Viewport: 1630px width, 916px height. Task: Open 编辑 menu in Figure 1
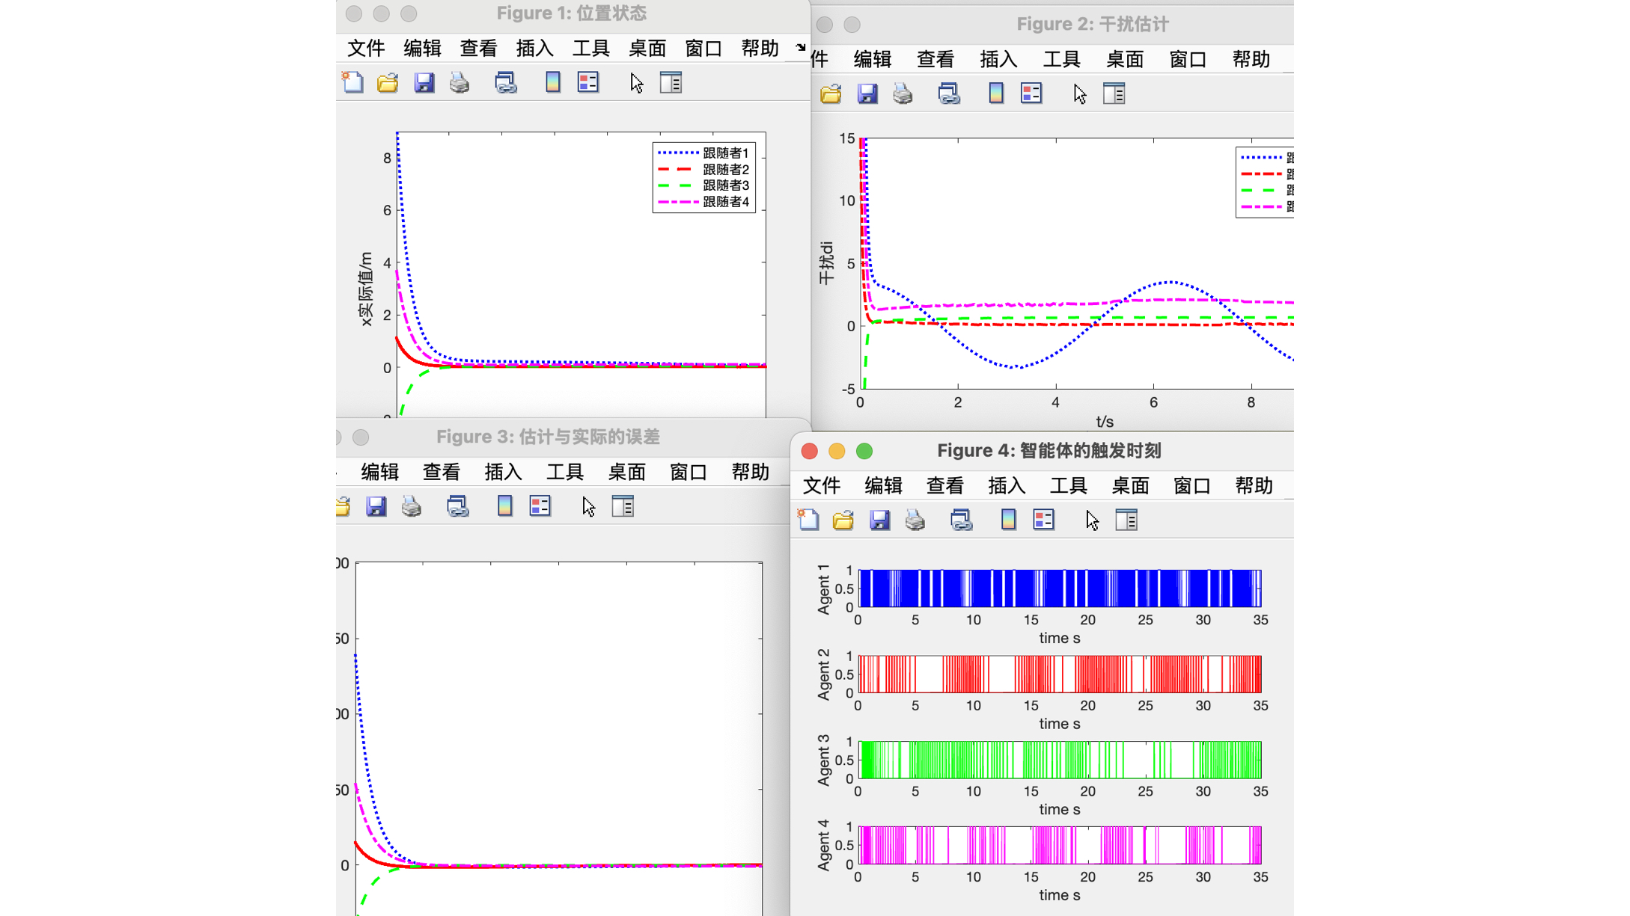click(422, 49)
